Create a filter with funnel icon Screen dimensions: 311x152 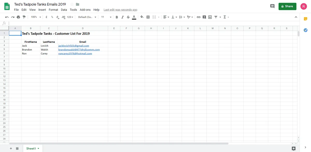[x=216, y=17]
